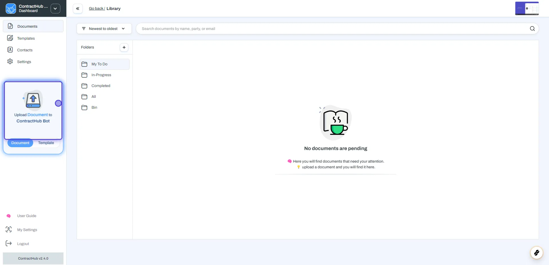
Task: Switch to the Document toggle tab
Action: point(20,143)
